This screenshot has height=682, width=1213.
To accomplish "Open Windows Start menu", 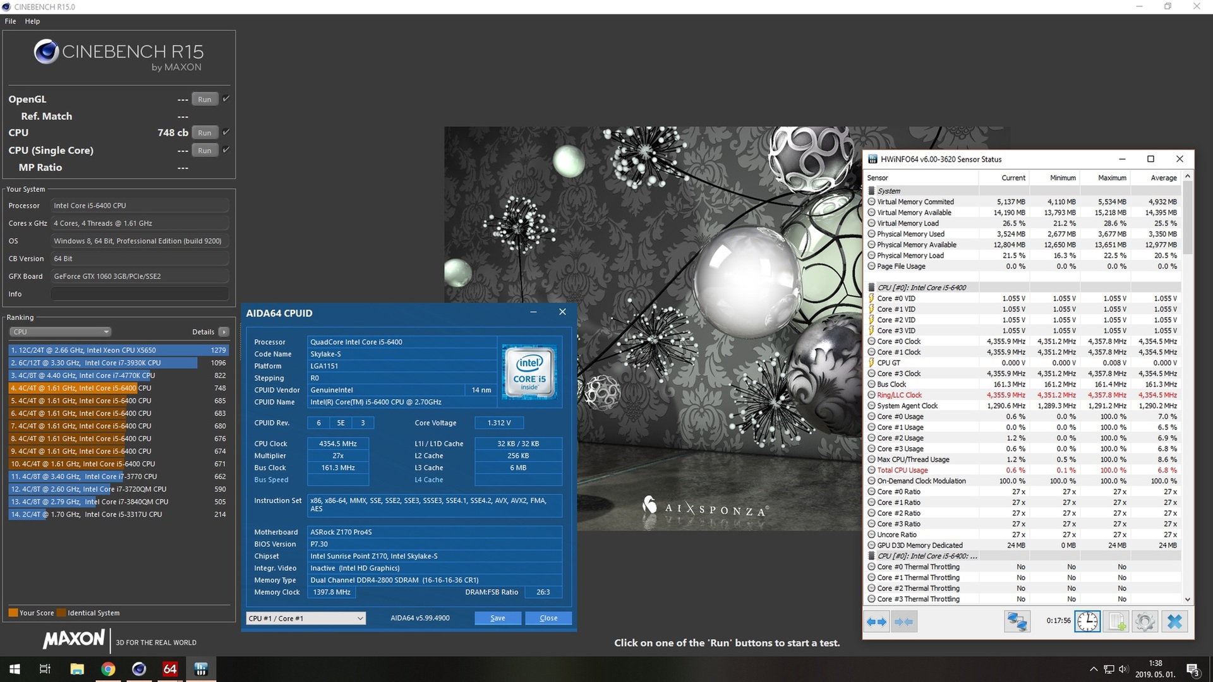I will tap(15, 669).
